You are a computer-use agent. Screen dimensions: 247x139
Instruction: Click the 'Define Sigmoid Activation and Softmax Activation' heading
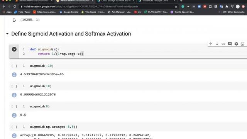click(x=71, y=34)
